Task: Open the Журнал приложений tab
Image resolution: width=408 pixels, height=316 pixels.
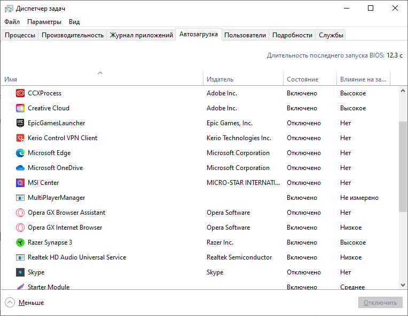Action: [x=142, y=35]
